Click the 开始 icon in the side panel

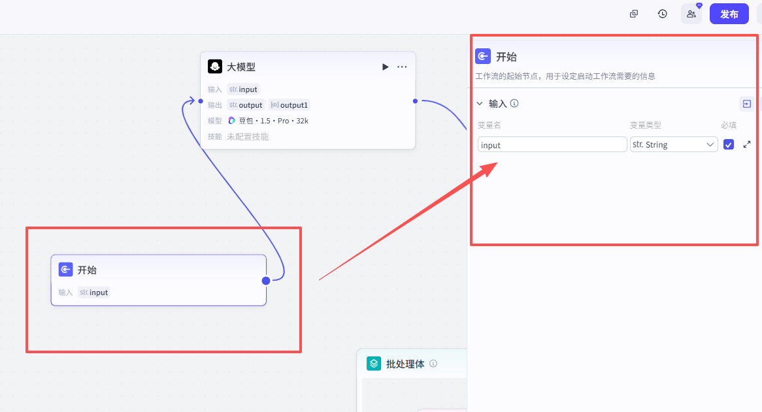pos(482,56)
